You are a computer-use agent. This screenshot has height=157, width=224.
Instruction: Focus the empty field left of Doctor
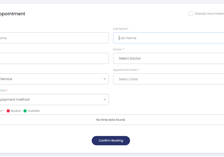click(x=54, y=58)
